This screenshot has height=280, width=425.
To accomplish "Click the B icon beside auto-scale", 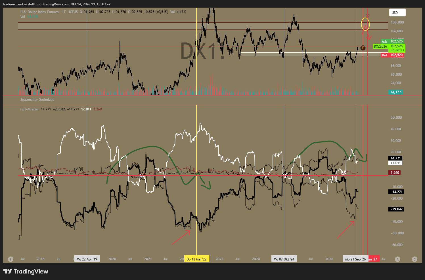I will point(414,259).
